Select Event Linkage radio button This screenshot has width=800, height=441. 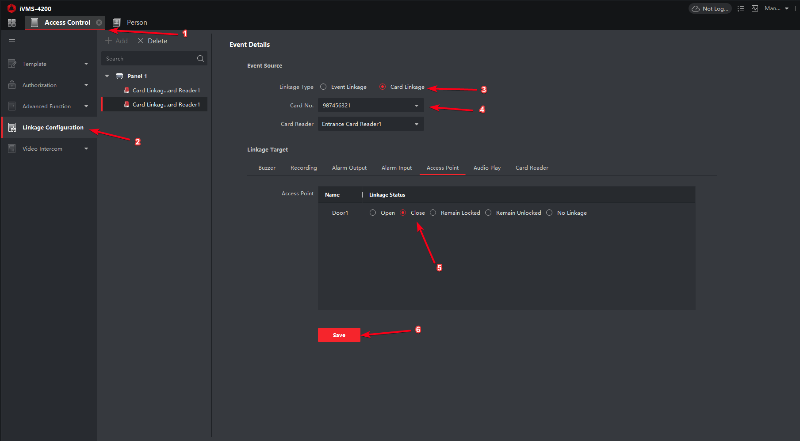click(323, 87)
